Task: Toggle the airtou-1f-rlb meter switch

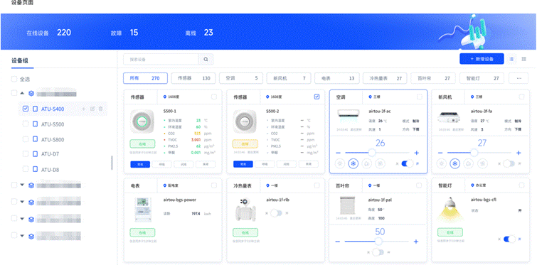Action: pos(276,213)
